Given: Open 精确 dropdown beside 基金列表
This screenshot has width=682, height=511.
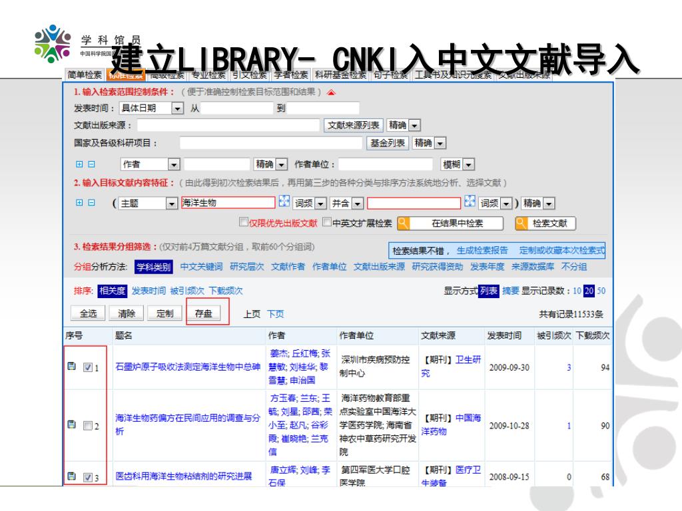Looking at the screenshot, I should [x=441, y=143].
